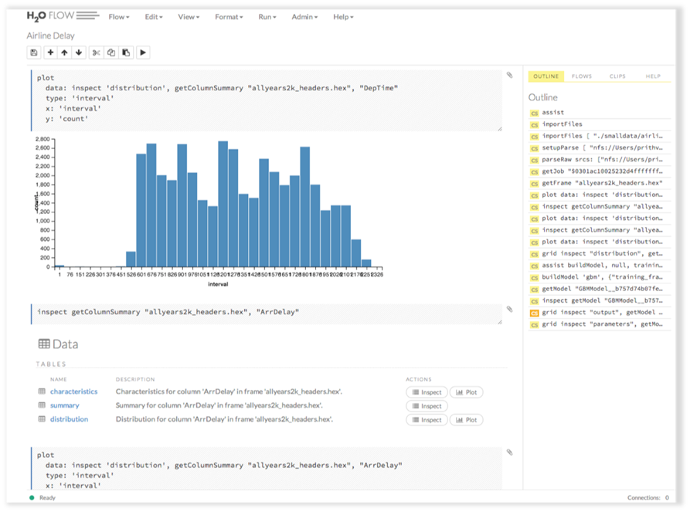Click the H2O Flow logo

[x=62, y=16]
